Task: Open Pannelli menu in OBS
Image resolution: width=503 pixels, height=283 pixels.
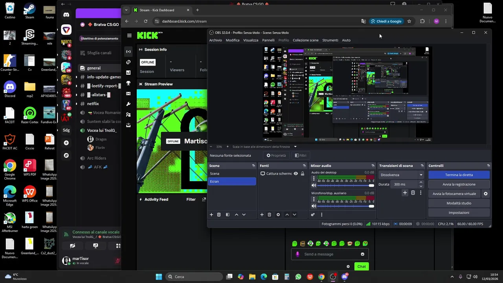Action: [268, 40]
